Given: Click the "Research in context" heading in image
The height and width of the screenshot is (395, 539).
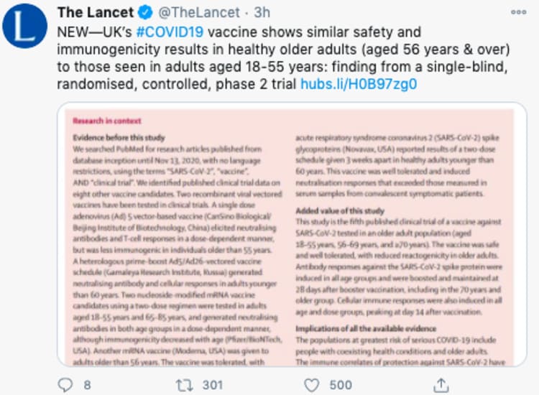Looking at the screenshot, I should point(107,121).
